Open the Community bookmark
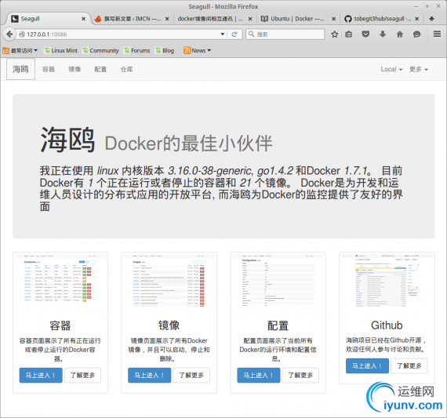This screenshot has height=418, width=447. 100,51
